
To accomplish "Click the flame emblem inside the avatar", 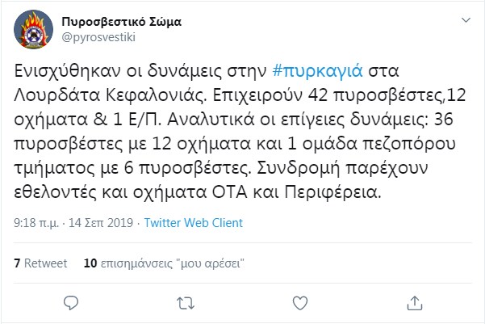I will [33, 29].
